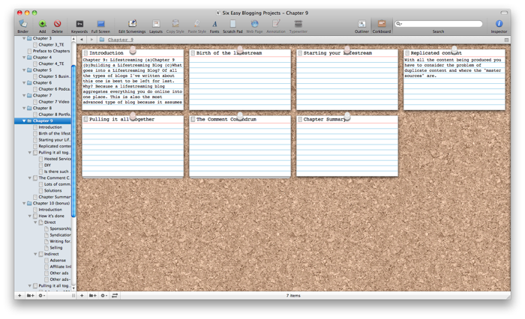Toggle the Binder sidebar toolbar icon
Image resolution: width=525 pixels, height=319 pixels.
(x=22, y=24)
